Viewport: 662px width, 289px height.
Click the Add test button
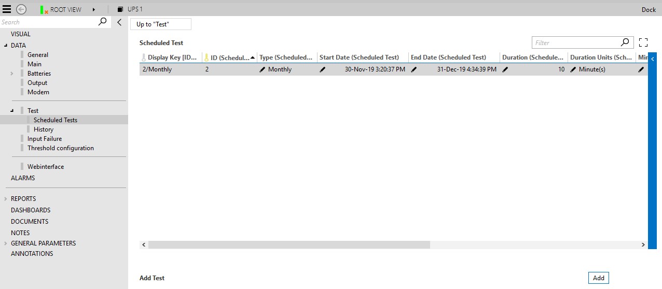[599, 278]
